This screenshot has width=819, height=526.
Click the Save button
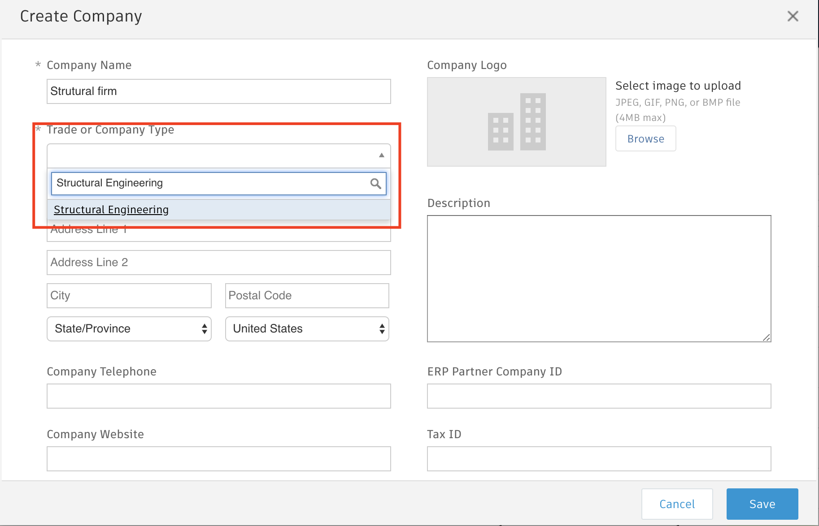tap(762, 504)
